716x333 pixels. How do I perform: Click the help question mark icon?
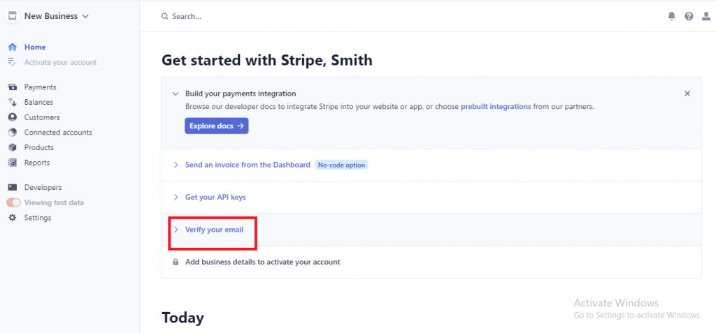(689, 17)
